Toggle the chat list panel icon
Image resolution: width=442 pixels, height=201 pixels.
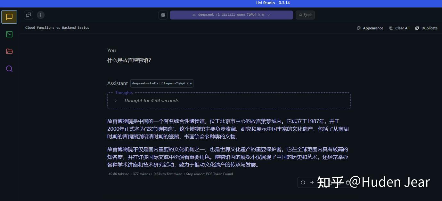[29, 15]
